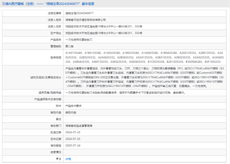Click the 2024-07-25 value in 生效日期 row
The width and height of the screenshot is (230, 164).
[x=73, y=139]
